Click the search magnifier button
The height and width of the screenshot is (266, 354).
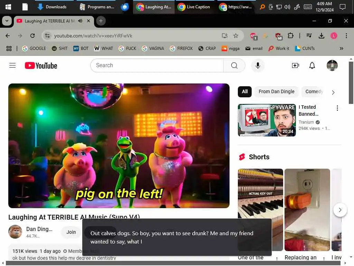(x=234, y=65)
